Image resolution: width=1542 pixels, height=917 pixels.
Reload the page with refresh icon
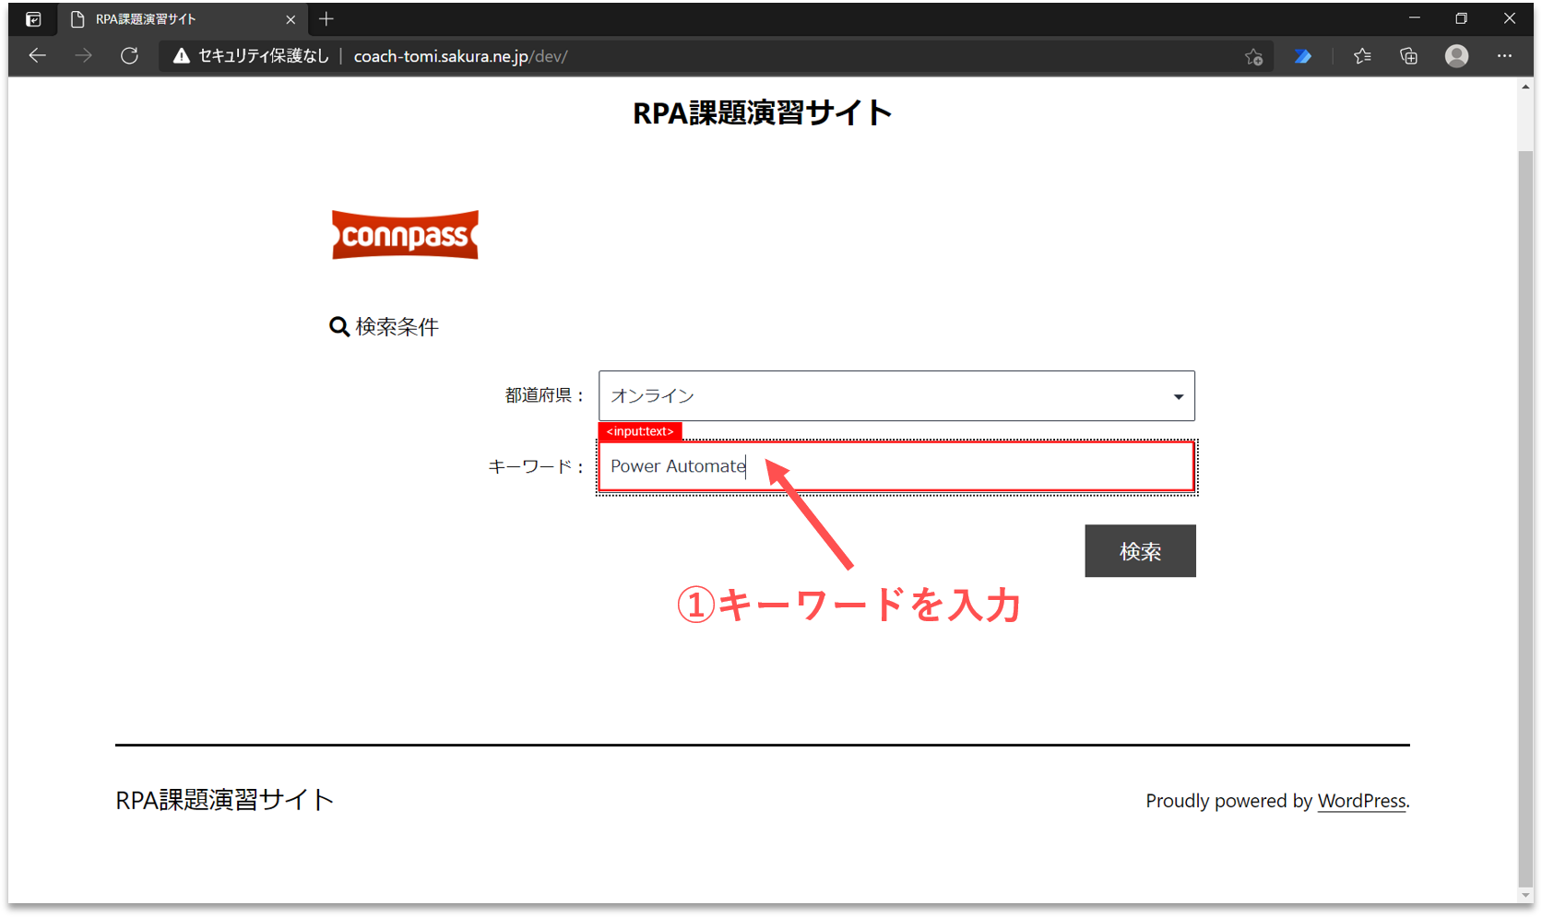129,56
